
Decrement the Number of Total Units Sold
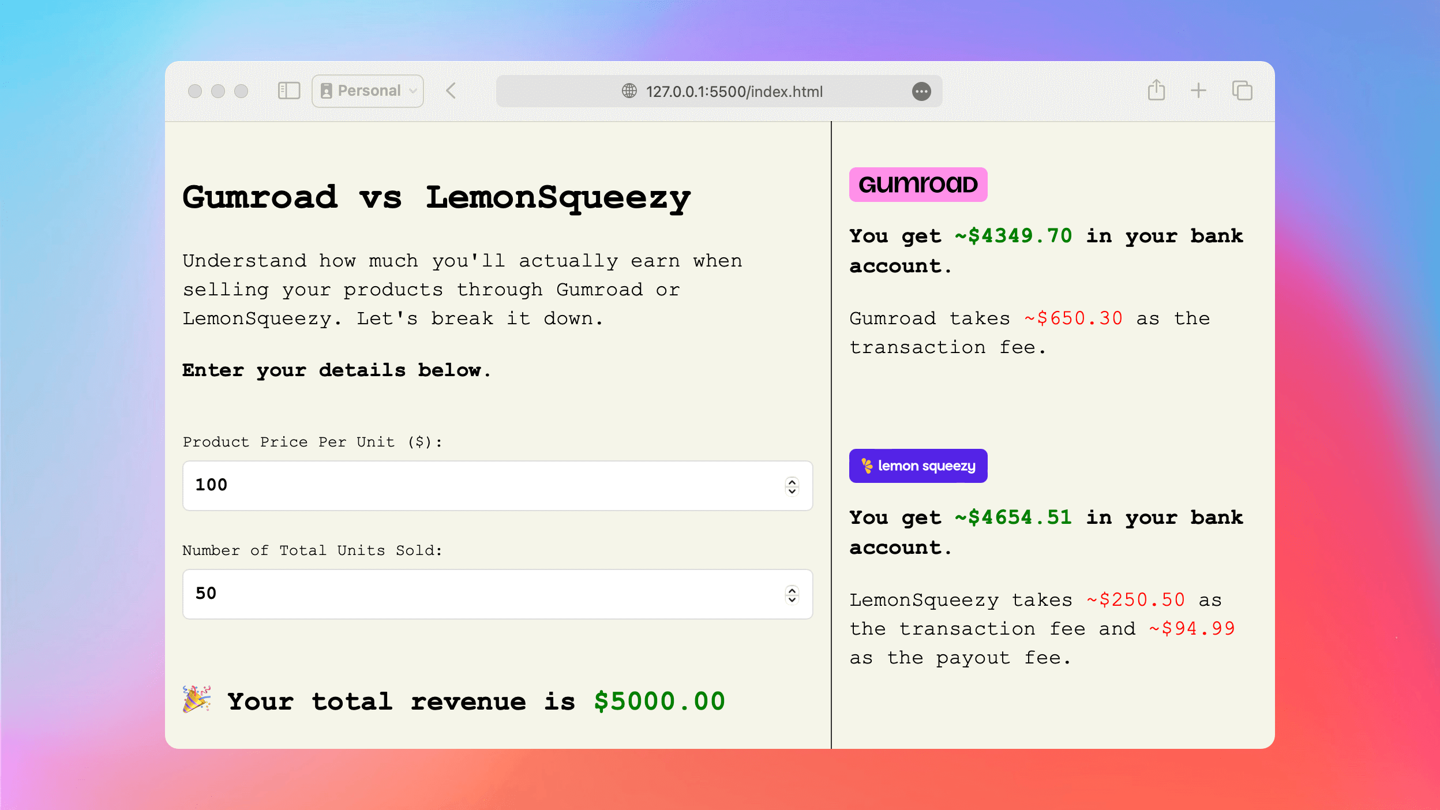pyautogui.click(x=792, y=599)
